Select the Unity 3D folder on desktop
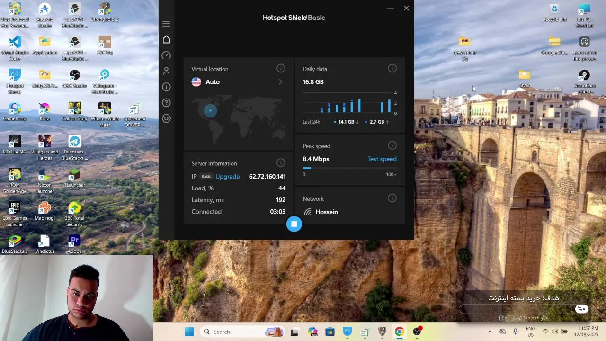Screen dimensions: 606x341 pos(45,79)
